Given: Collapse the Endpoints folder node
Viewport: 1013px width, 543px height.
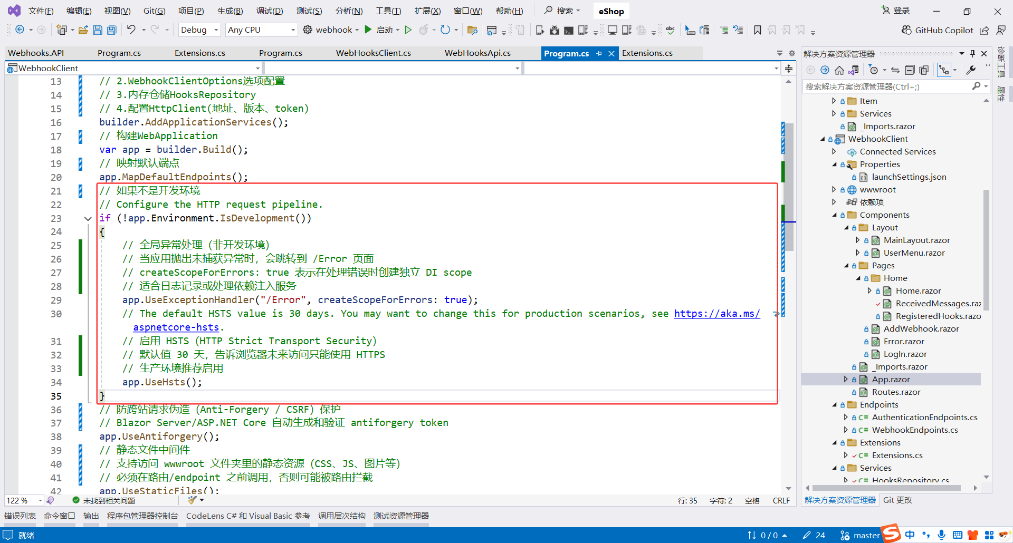Looking at the screenshot, I should point(835,405).
